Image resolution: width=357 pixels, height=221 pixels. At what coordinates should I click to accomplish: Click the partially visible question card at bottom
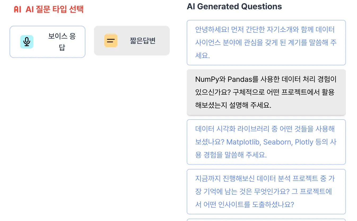coord(266,220)
